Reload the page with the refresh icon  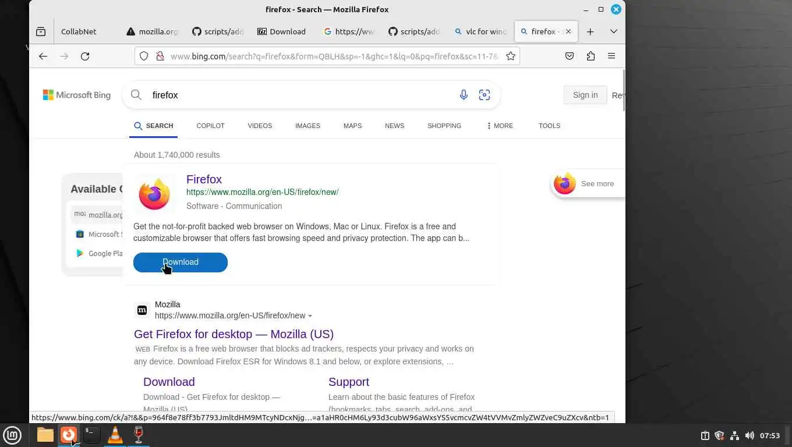[85, 56]
